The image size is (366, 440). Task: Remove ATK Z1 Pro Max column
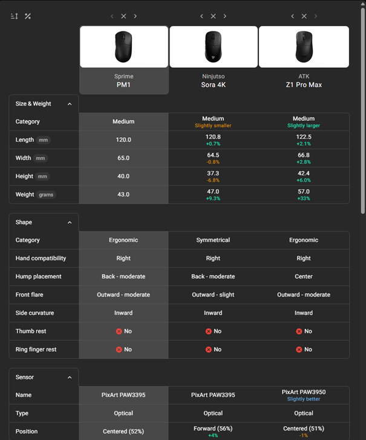click(x=304, y=16)
